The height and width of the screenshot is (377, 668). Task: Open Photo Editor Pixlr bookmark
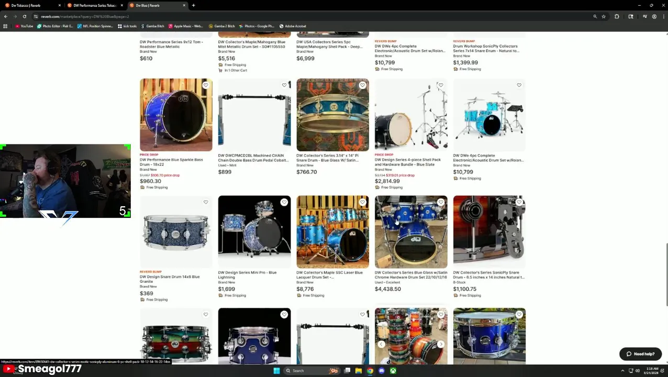[55, 26]
